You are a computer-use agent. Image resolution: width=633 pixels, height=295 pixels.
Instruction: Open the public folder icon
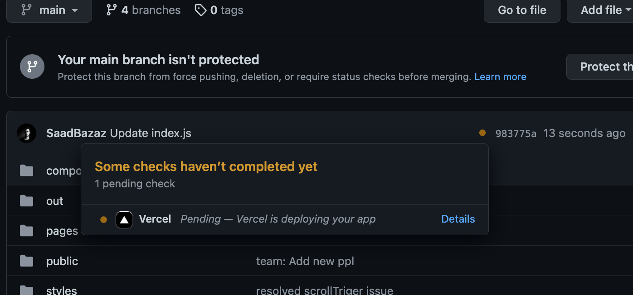click(x=26, y=261)
